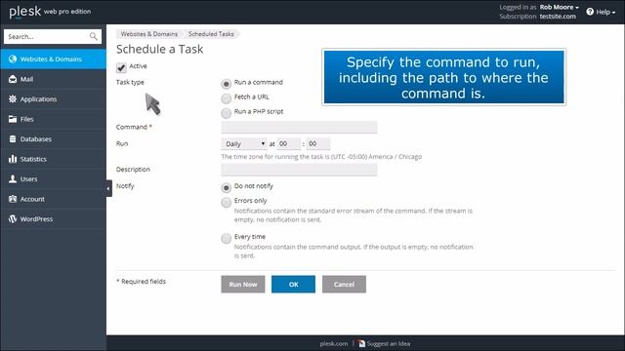625x351 pixels.
Task: Select the Every time notification option
Action: pyautogui.click(x=226, y=238)
